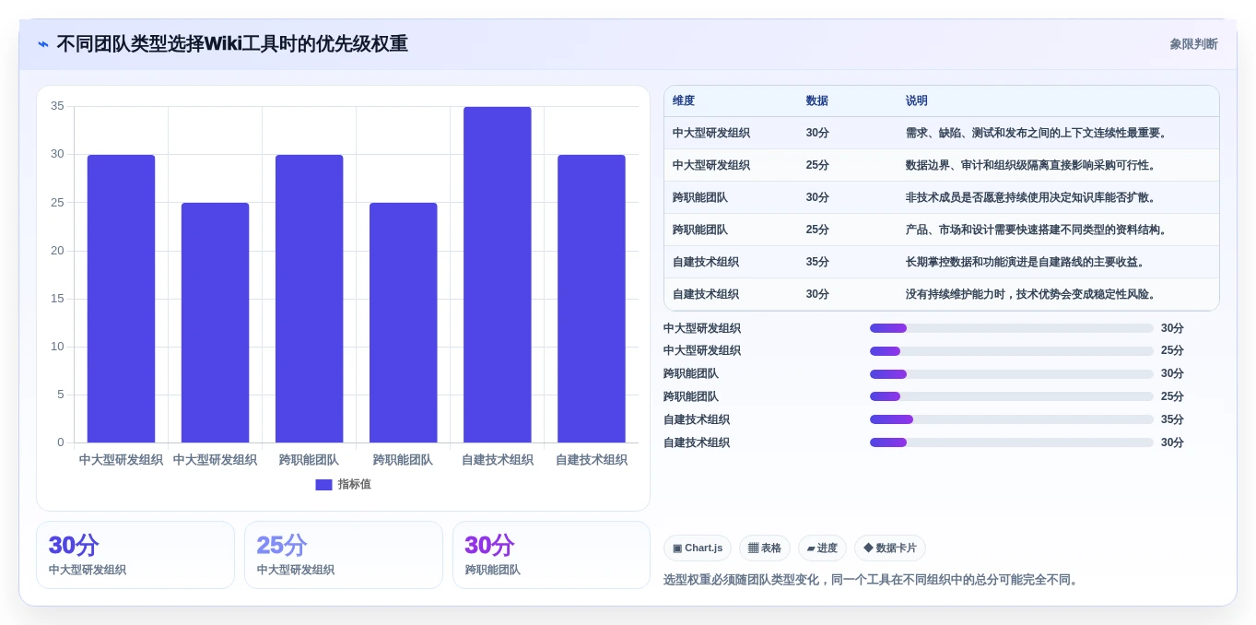
Task: Click the 中大型研发组织 25分 progress bar
Action: 1012,351
